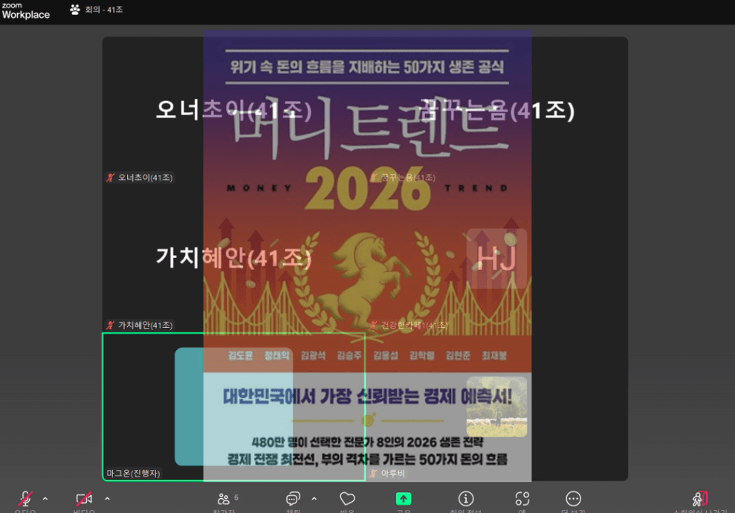Click the meeting title 회의 - 41조
This screenshot has width=735, height=513.
(x=103, y=10)
